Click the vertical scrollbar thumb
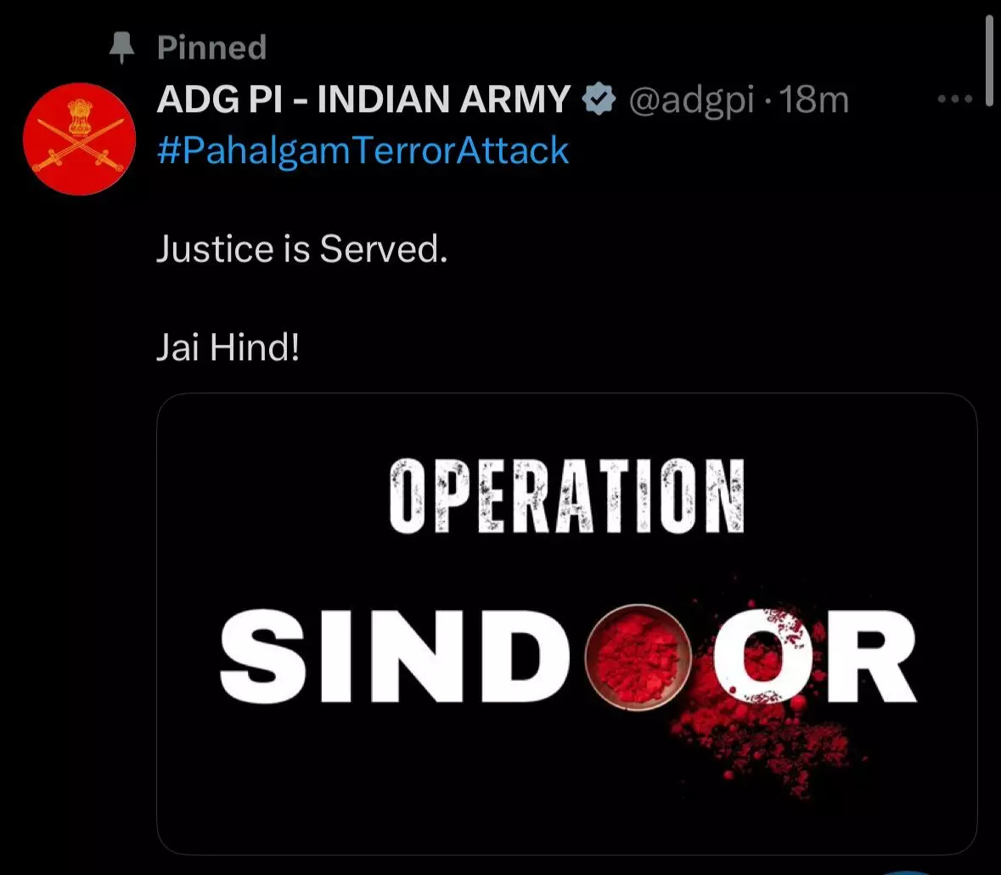The width and height of the screenshot is (1001, 875). (x=989, y=60)
